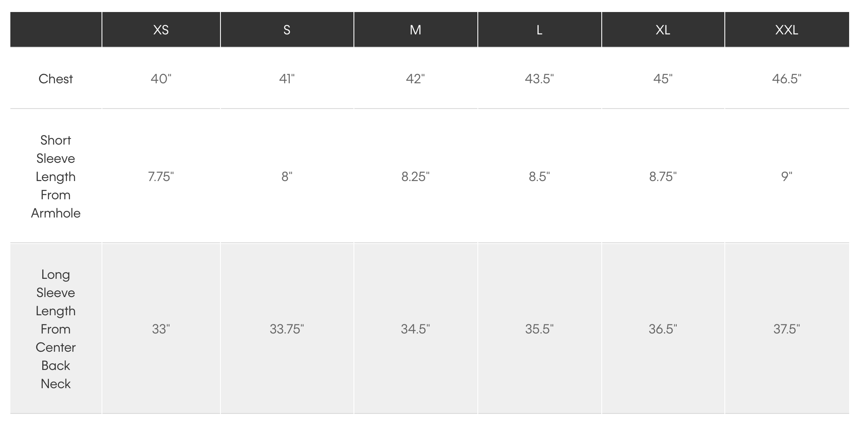857x435 pixels.
Task: Select the 42" chest measurement cell
Action: click(415, 79)
